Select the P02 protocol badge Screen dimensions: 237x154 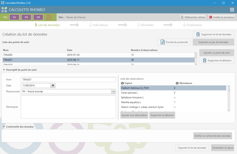(x=5, y=17)
